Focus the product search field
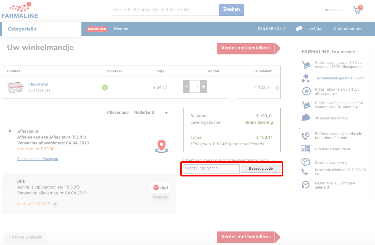375x245 pixels. click(x=165, y=10)
